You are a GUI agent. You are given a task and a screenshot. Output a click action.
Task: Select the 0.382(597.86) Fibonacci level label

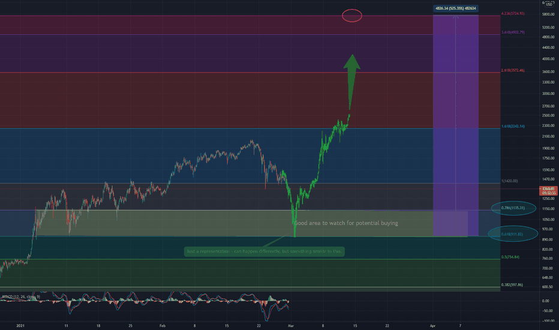pos(512,285)
